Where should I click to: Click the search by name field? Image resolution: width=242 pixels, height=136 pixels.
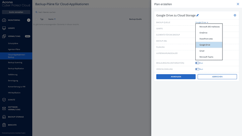(x=47, y=12)
